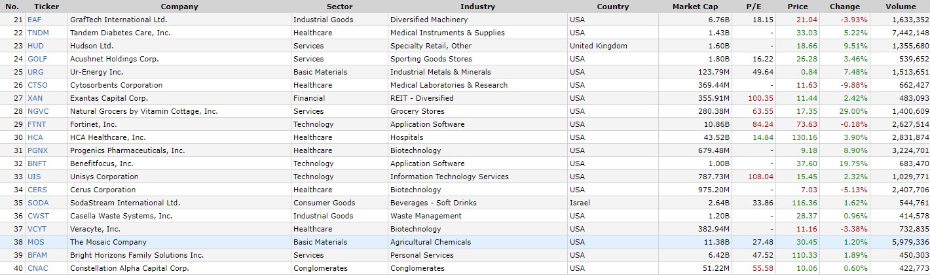Click the Sector column header
Viewport: 930px width, 276px height.
339,7
